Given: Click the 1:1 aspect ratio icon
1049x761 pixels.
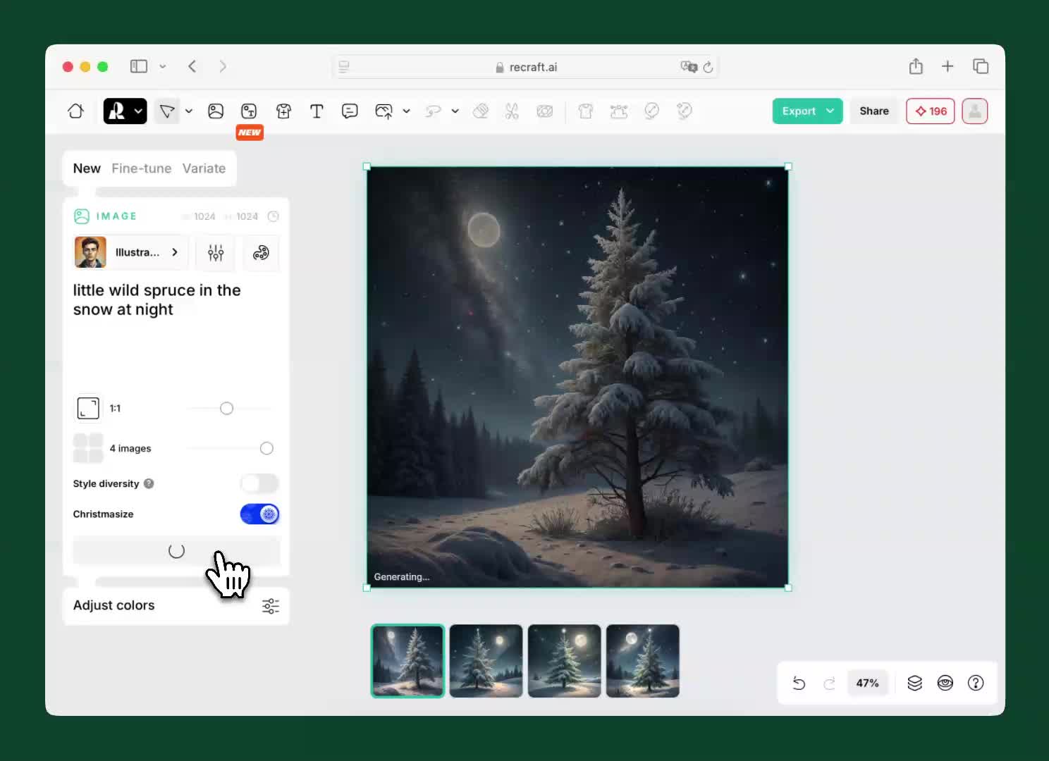Looking at the screenshot, I should tap(88, 408).
